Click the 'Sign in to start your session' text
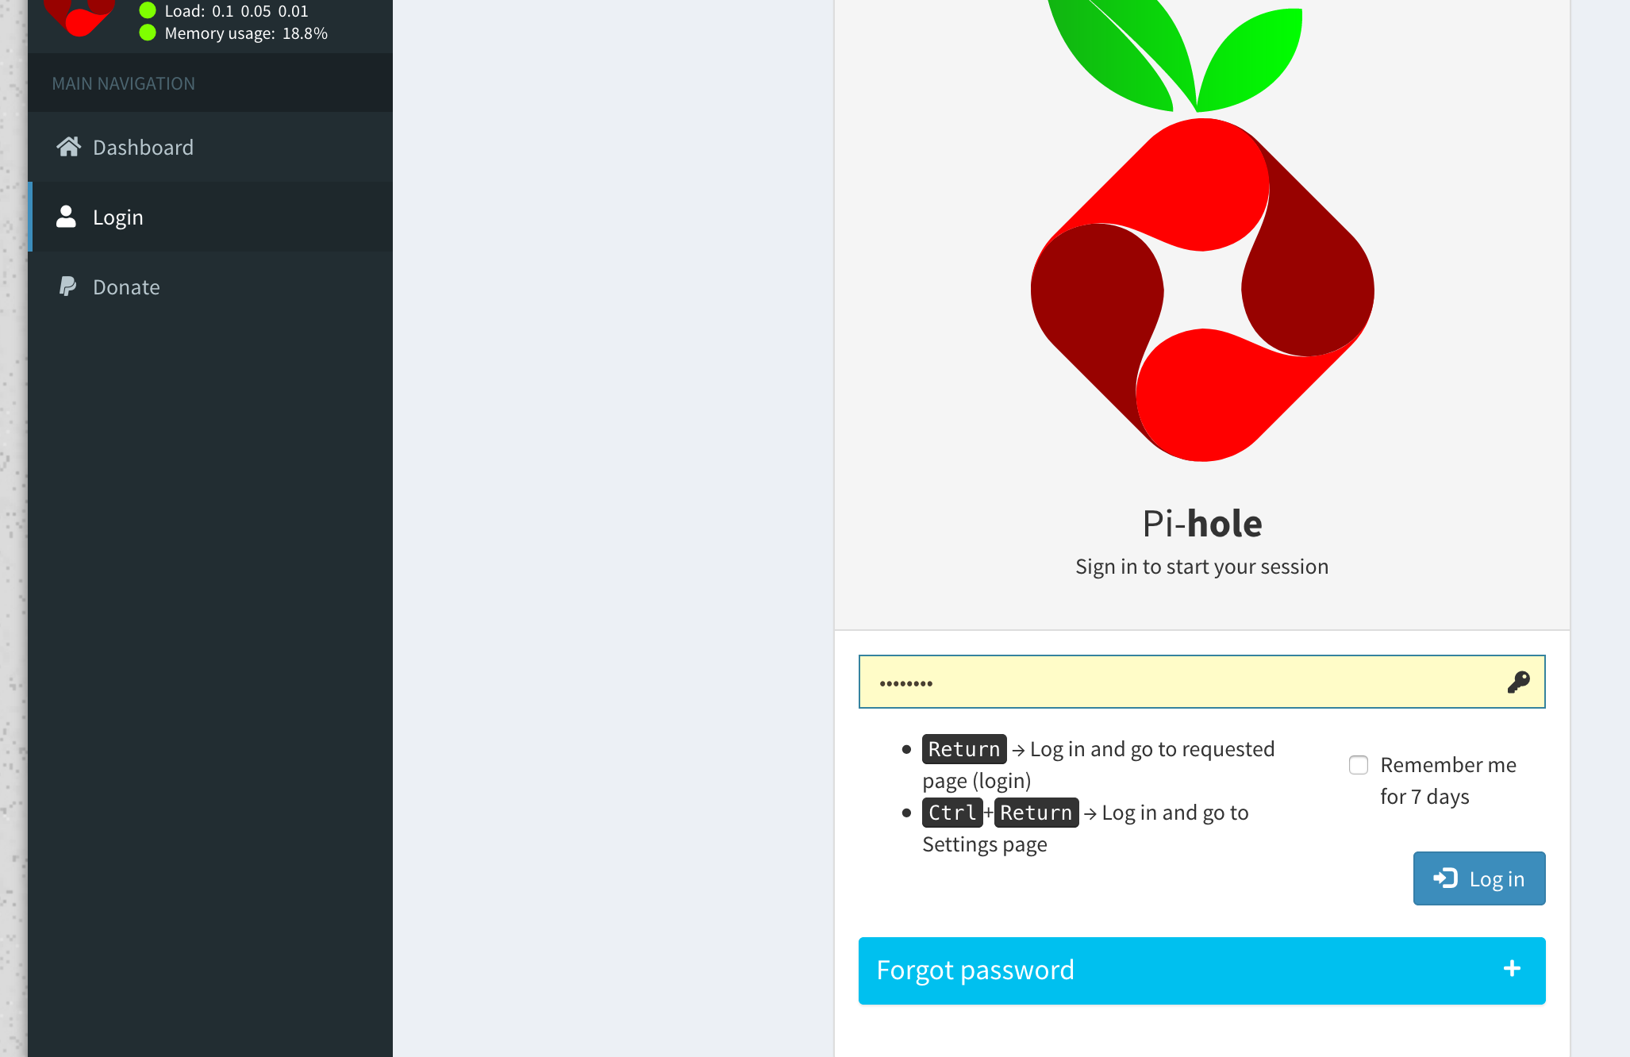1630x1057 pixels. [1202, 567]
